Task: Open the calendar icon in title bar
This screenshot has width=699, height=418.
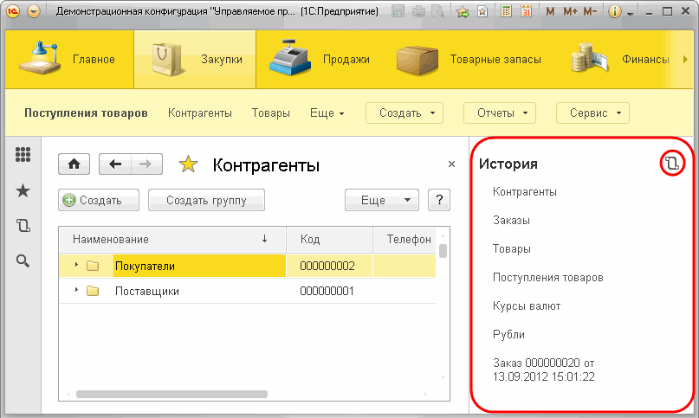Action: 527,11
